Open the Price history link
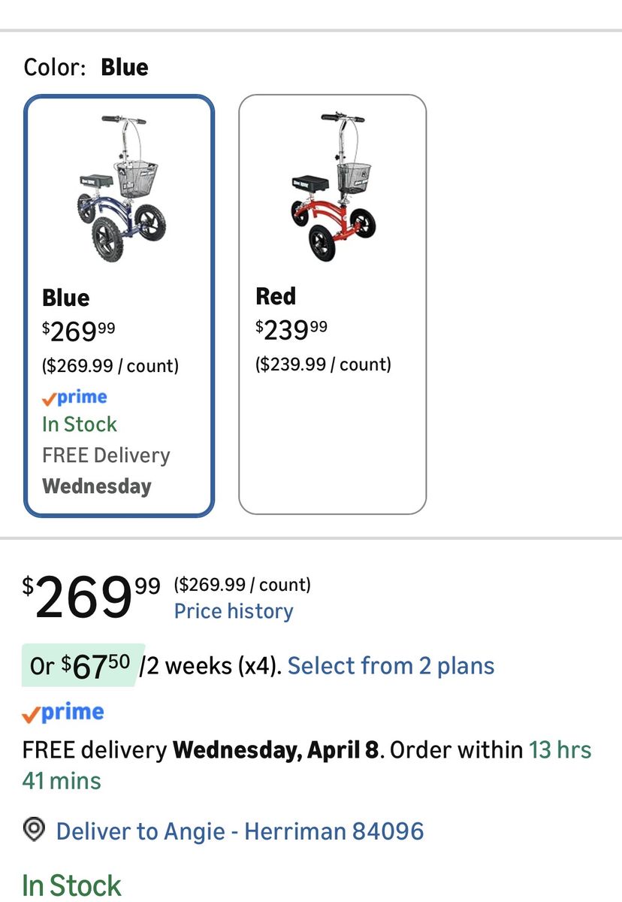Viewport: 622px width, 902px height. [x=234, y=611]
